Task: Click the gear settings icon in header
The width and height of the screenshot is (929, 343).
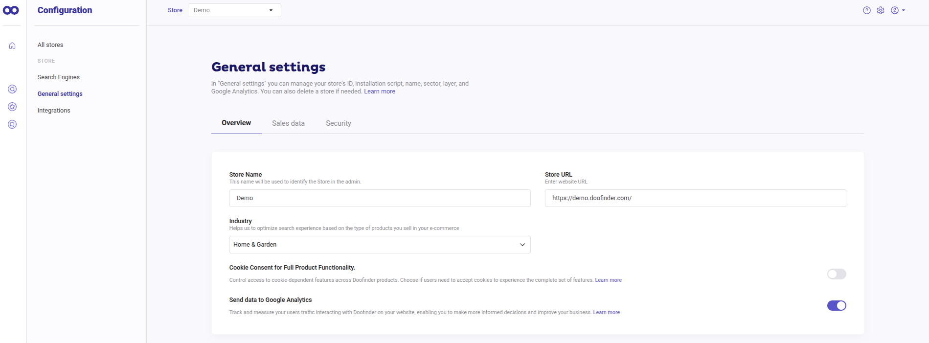Action: click(880, 10)
